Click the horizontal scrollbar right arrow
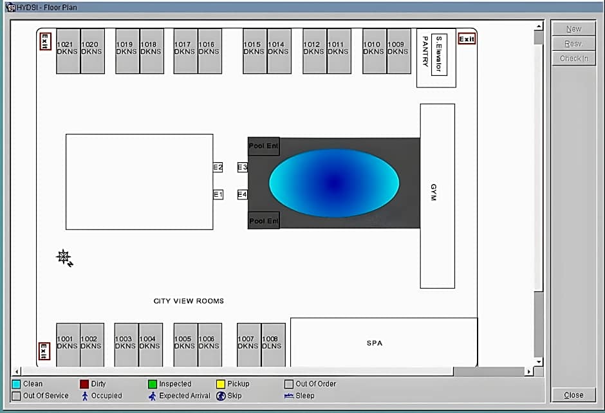Image resolution: width=605 pixels, height=413 pixels. click(529, 372)
